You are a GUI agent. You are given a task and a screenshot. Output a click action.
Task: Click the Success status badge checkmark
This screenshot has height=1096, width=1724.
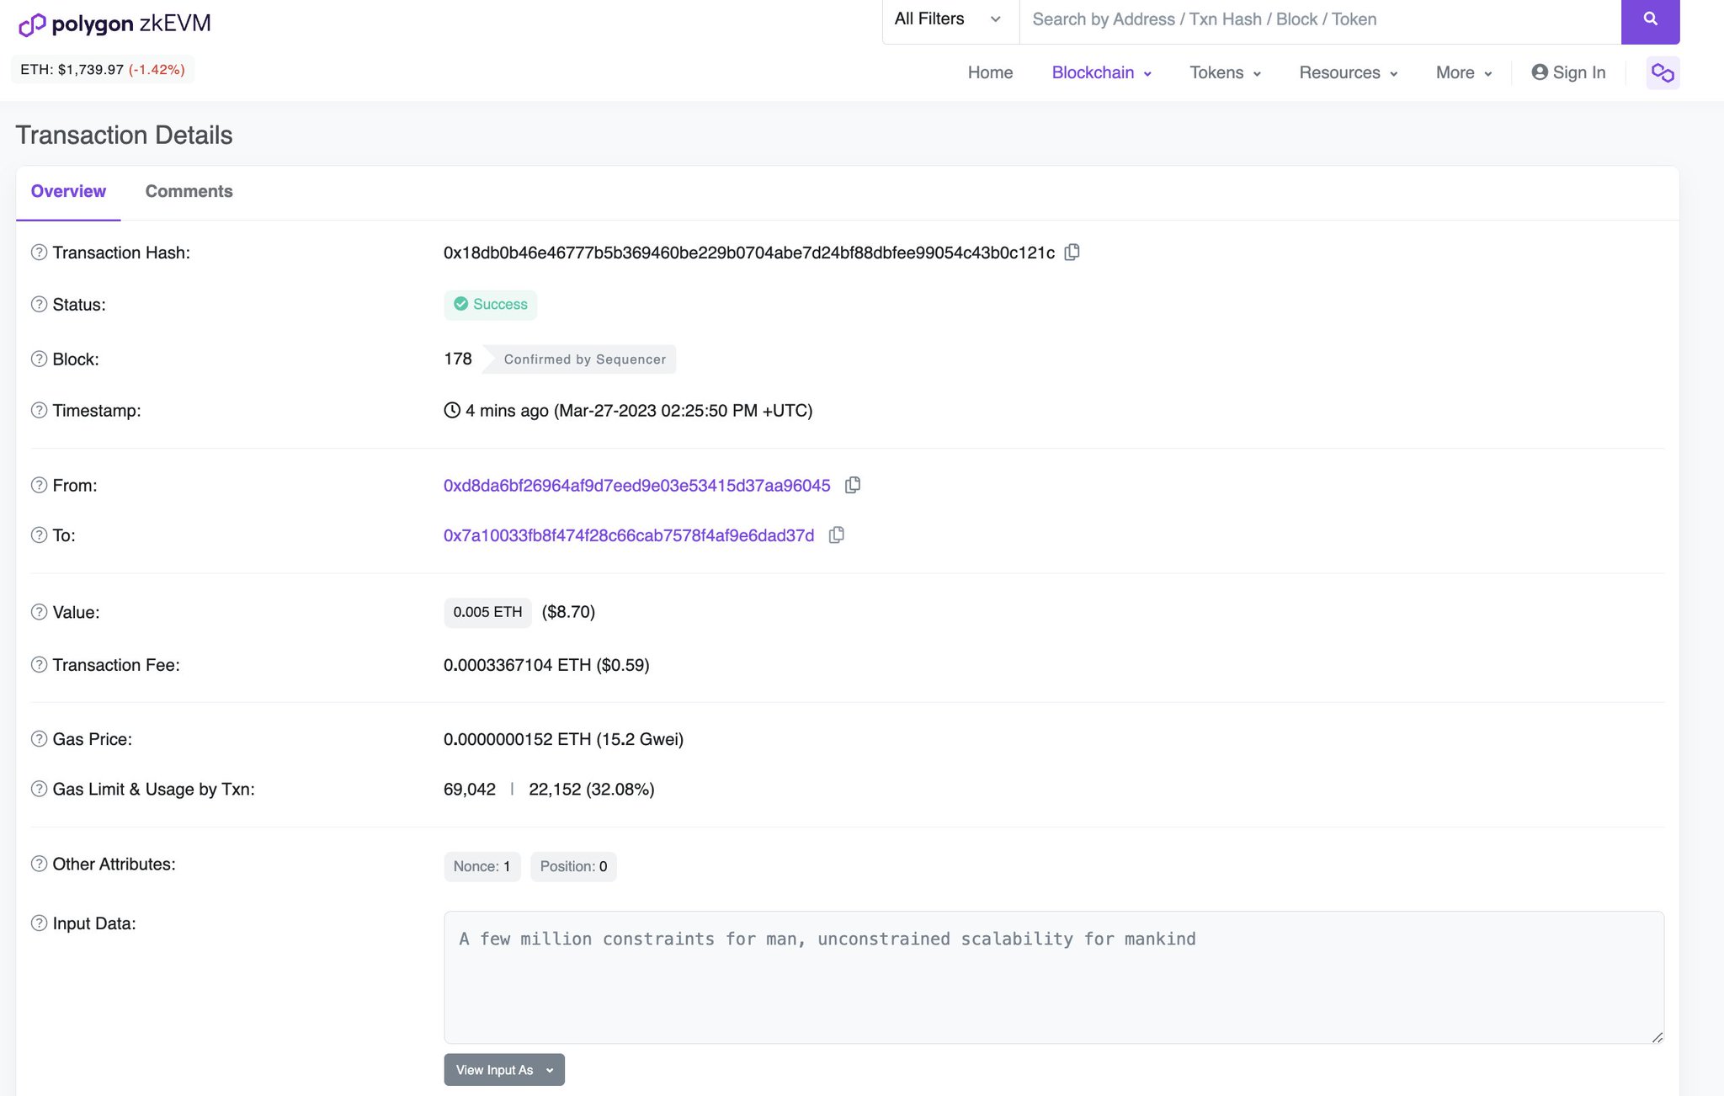(x=461, y=304)
